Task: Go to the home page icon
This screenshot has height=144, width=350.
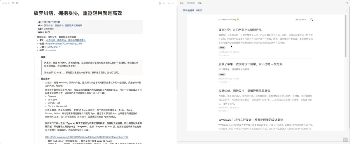Action: point(160,3)
